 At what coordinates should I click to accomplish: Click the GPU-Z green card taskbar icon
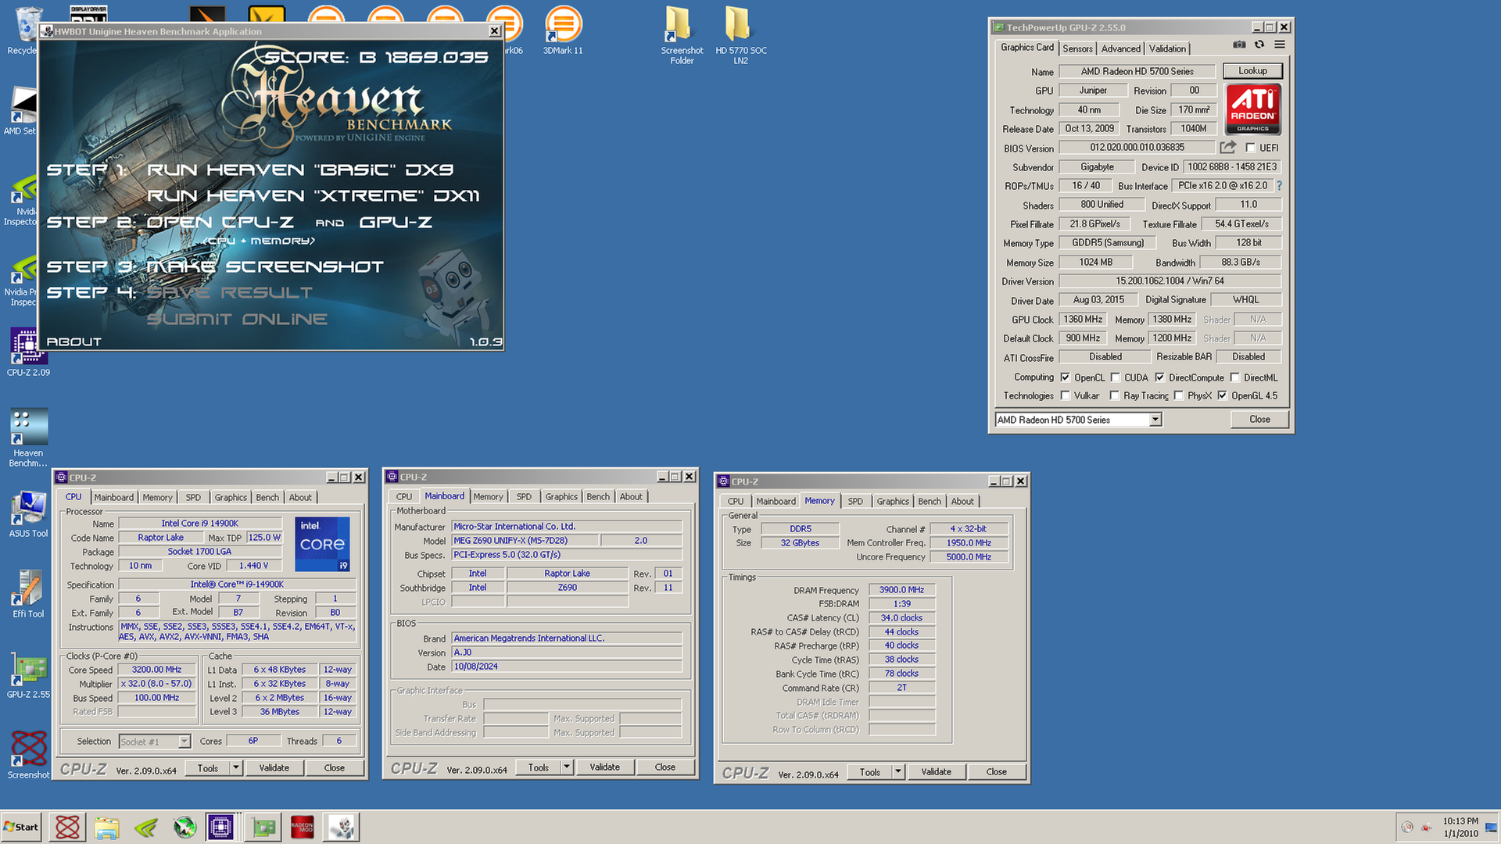pos(263,827)
